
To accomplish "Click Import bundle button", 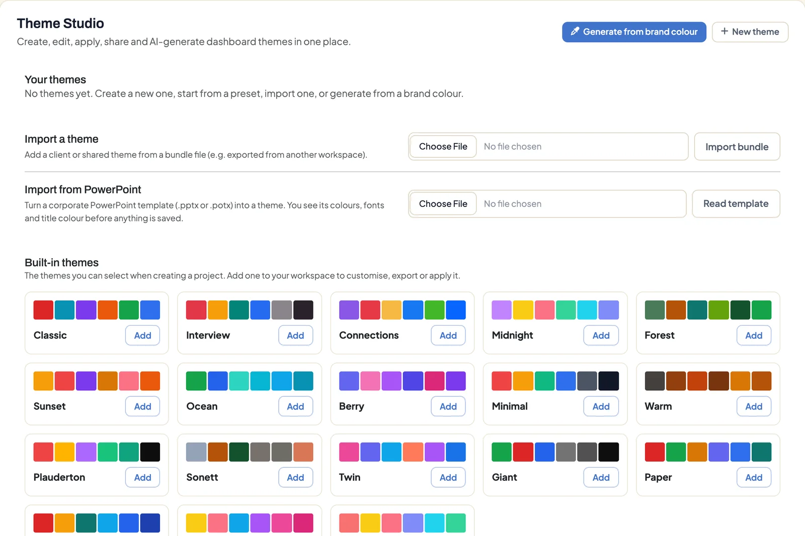I will click(x=737, y=147).
